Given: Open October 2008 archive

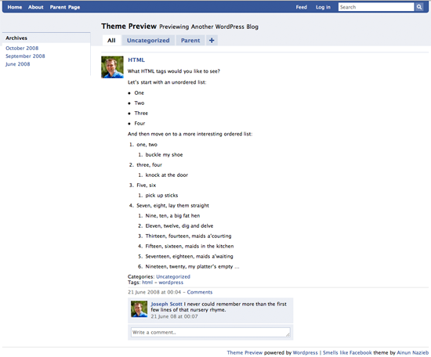Looking at the screenshot, I should [22, 48].
